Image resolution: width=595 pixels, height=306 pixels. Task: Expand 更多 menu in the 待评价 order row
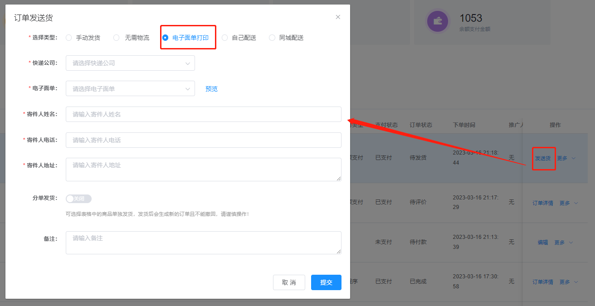point(569,204)
